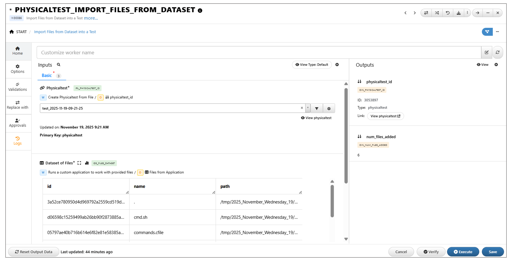
Task: Click the swap arrows icon in top toolbar
Action: tap(426, 13)
